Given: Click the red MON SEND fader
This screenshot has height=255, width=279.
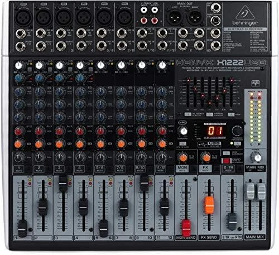Looking at the screenshot, I should point(186,229).
